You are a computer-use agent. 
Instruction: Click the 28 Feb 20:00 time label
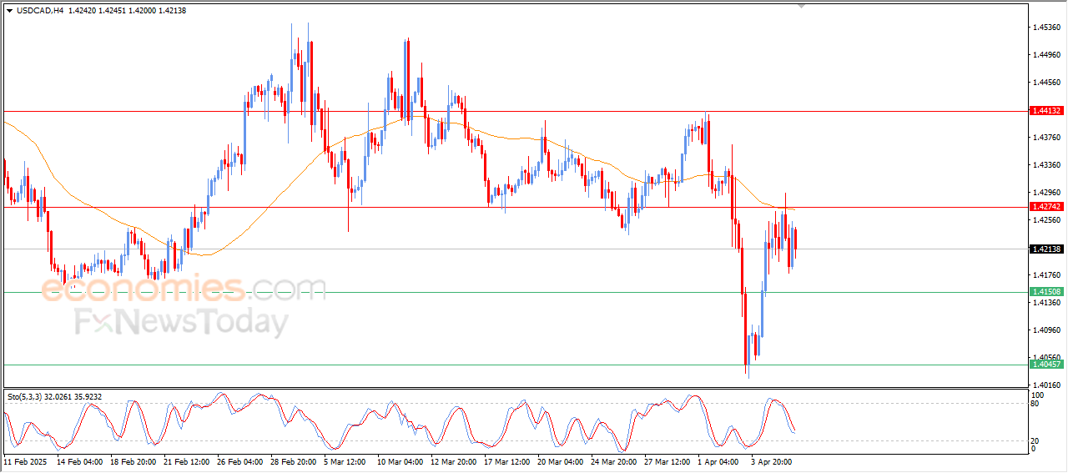point(293,460)
